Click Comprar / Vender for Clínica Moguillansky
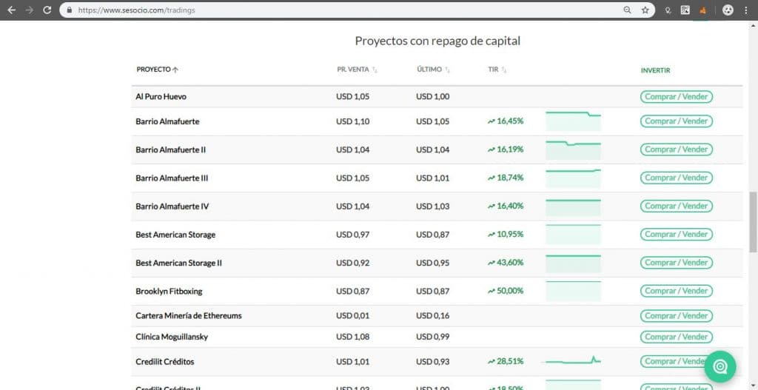Screen dimensions: 758x390 [x=677, y=337]
